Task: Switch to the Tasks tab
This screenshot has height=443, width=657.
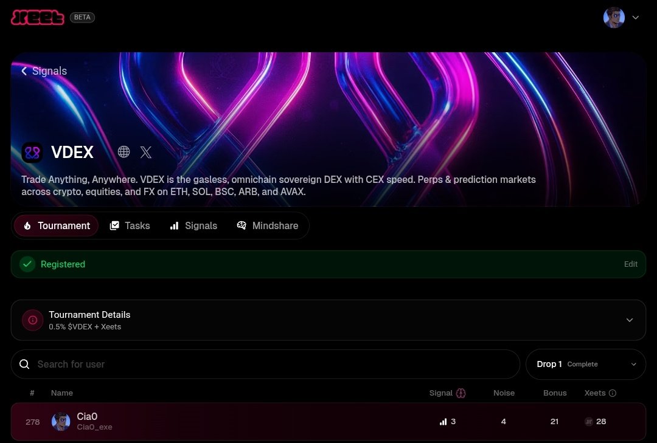Action: click(130, 225)
